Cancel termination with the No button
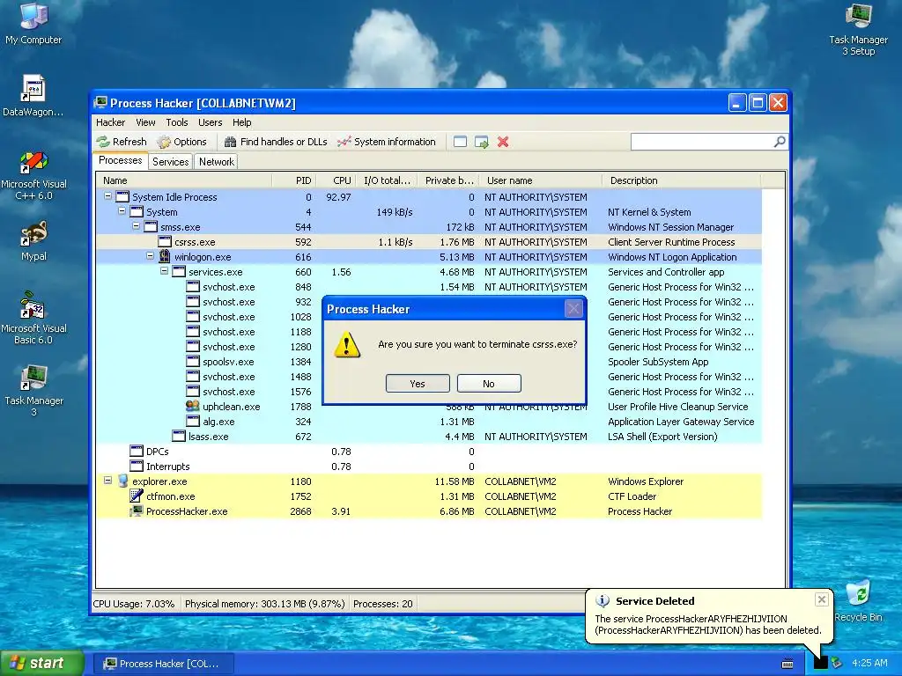 click(x=489, y=384)
